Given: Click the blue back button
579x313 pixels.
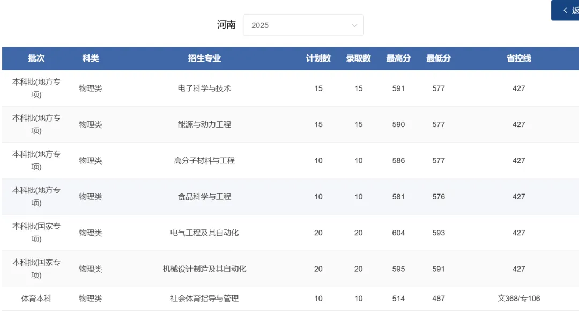Looking at the screenshot, I should [565, 10].
